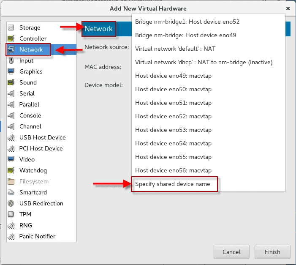Viewport: 296px width, 265px height.
Task: Choose Specify shared device name
Action: 209,184
